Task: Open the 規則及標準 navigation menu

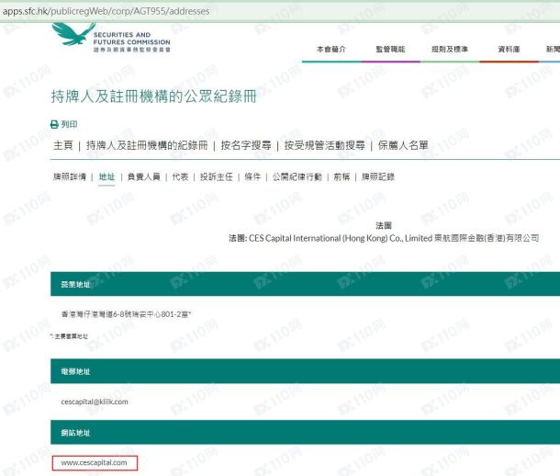Action: point(450,50)
